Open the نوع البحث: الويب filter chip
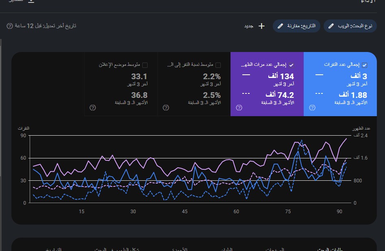Screen dimensions: 385x251 tap(350, 26)
